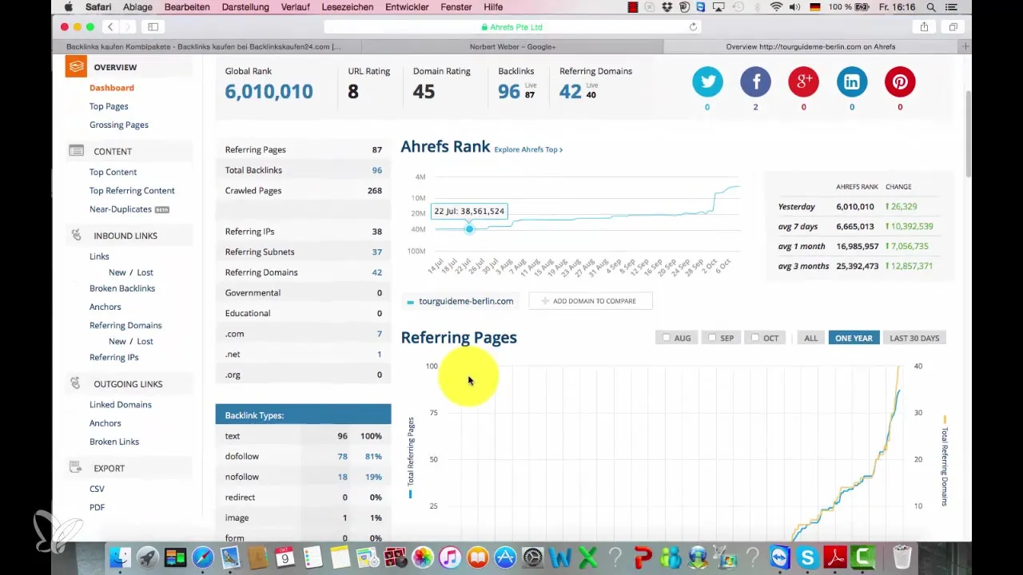Select the ALL time range
The height and width of the screenshot is (575, 1023).
[x=810, y=338]
